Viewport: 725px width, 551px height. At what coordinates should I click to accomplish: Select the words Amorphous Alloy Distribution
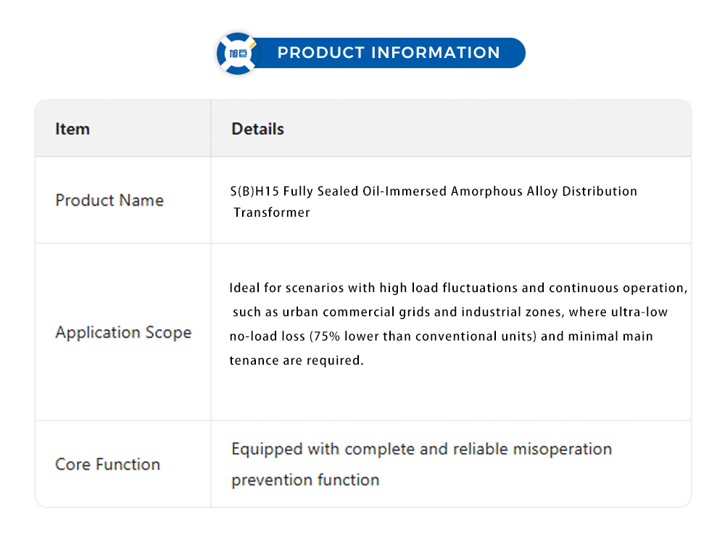[x=544, y=191]
